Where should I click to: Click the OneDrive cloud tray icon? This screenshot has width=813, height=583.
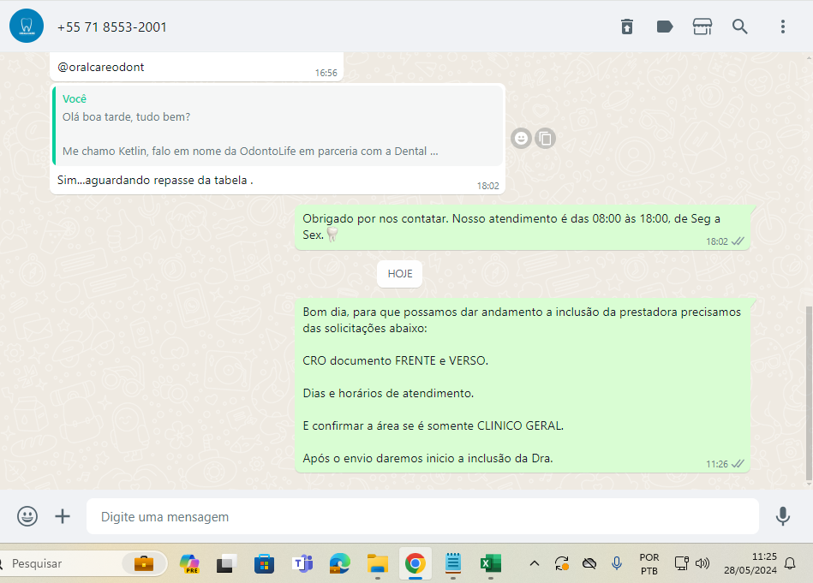(x=589, y=563)
